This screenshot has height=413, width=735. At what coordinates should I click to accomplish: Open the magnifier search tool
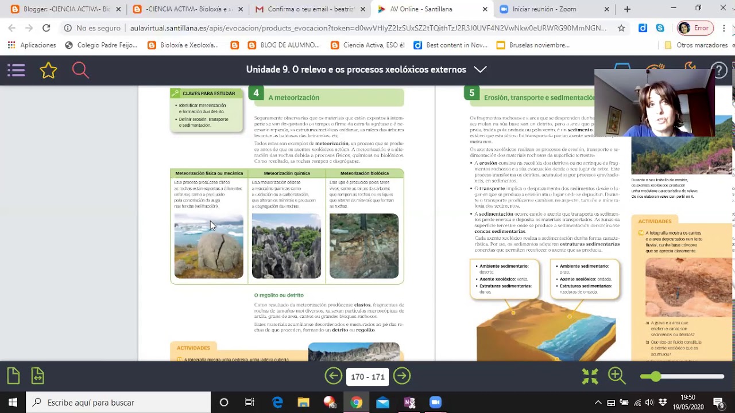80,70
